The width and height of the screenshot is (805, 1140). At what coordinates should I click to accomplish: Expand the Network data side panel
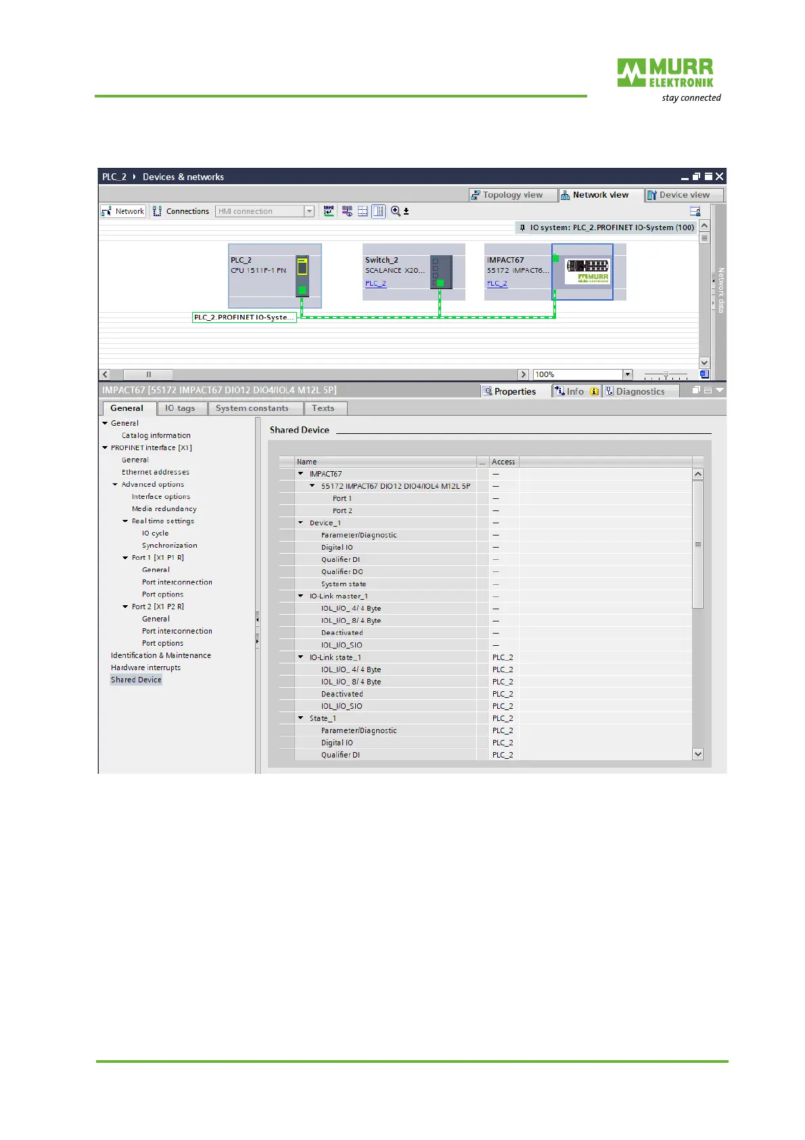tap(720, 291)
